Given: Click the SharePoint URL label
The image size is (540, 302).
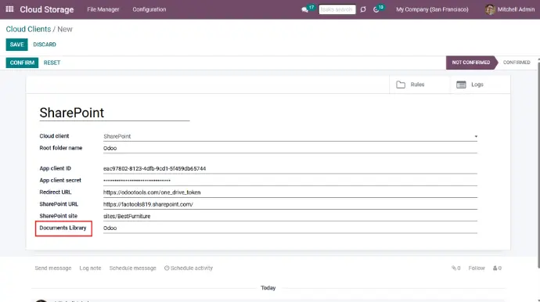Looking at the screenshot, I should tap(59, 204).
